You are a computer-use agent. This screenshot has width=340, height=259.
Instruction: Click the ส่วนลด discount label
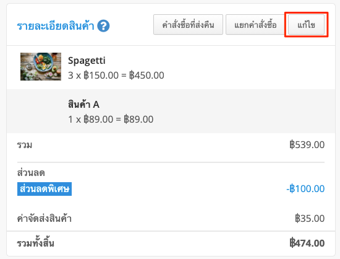tap(31, 173)
